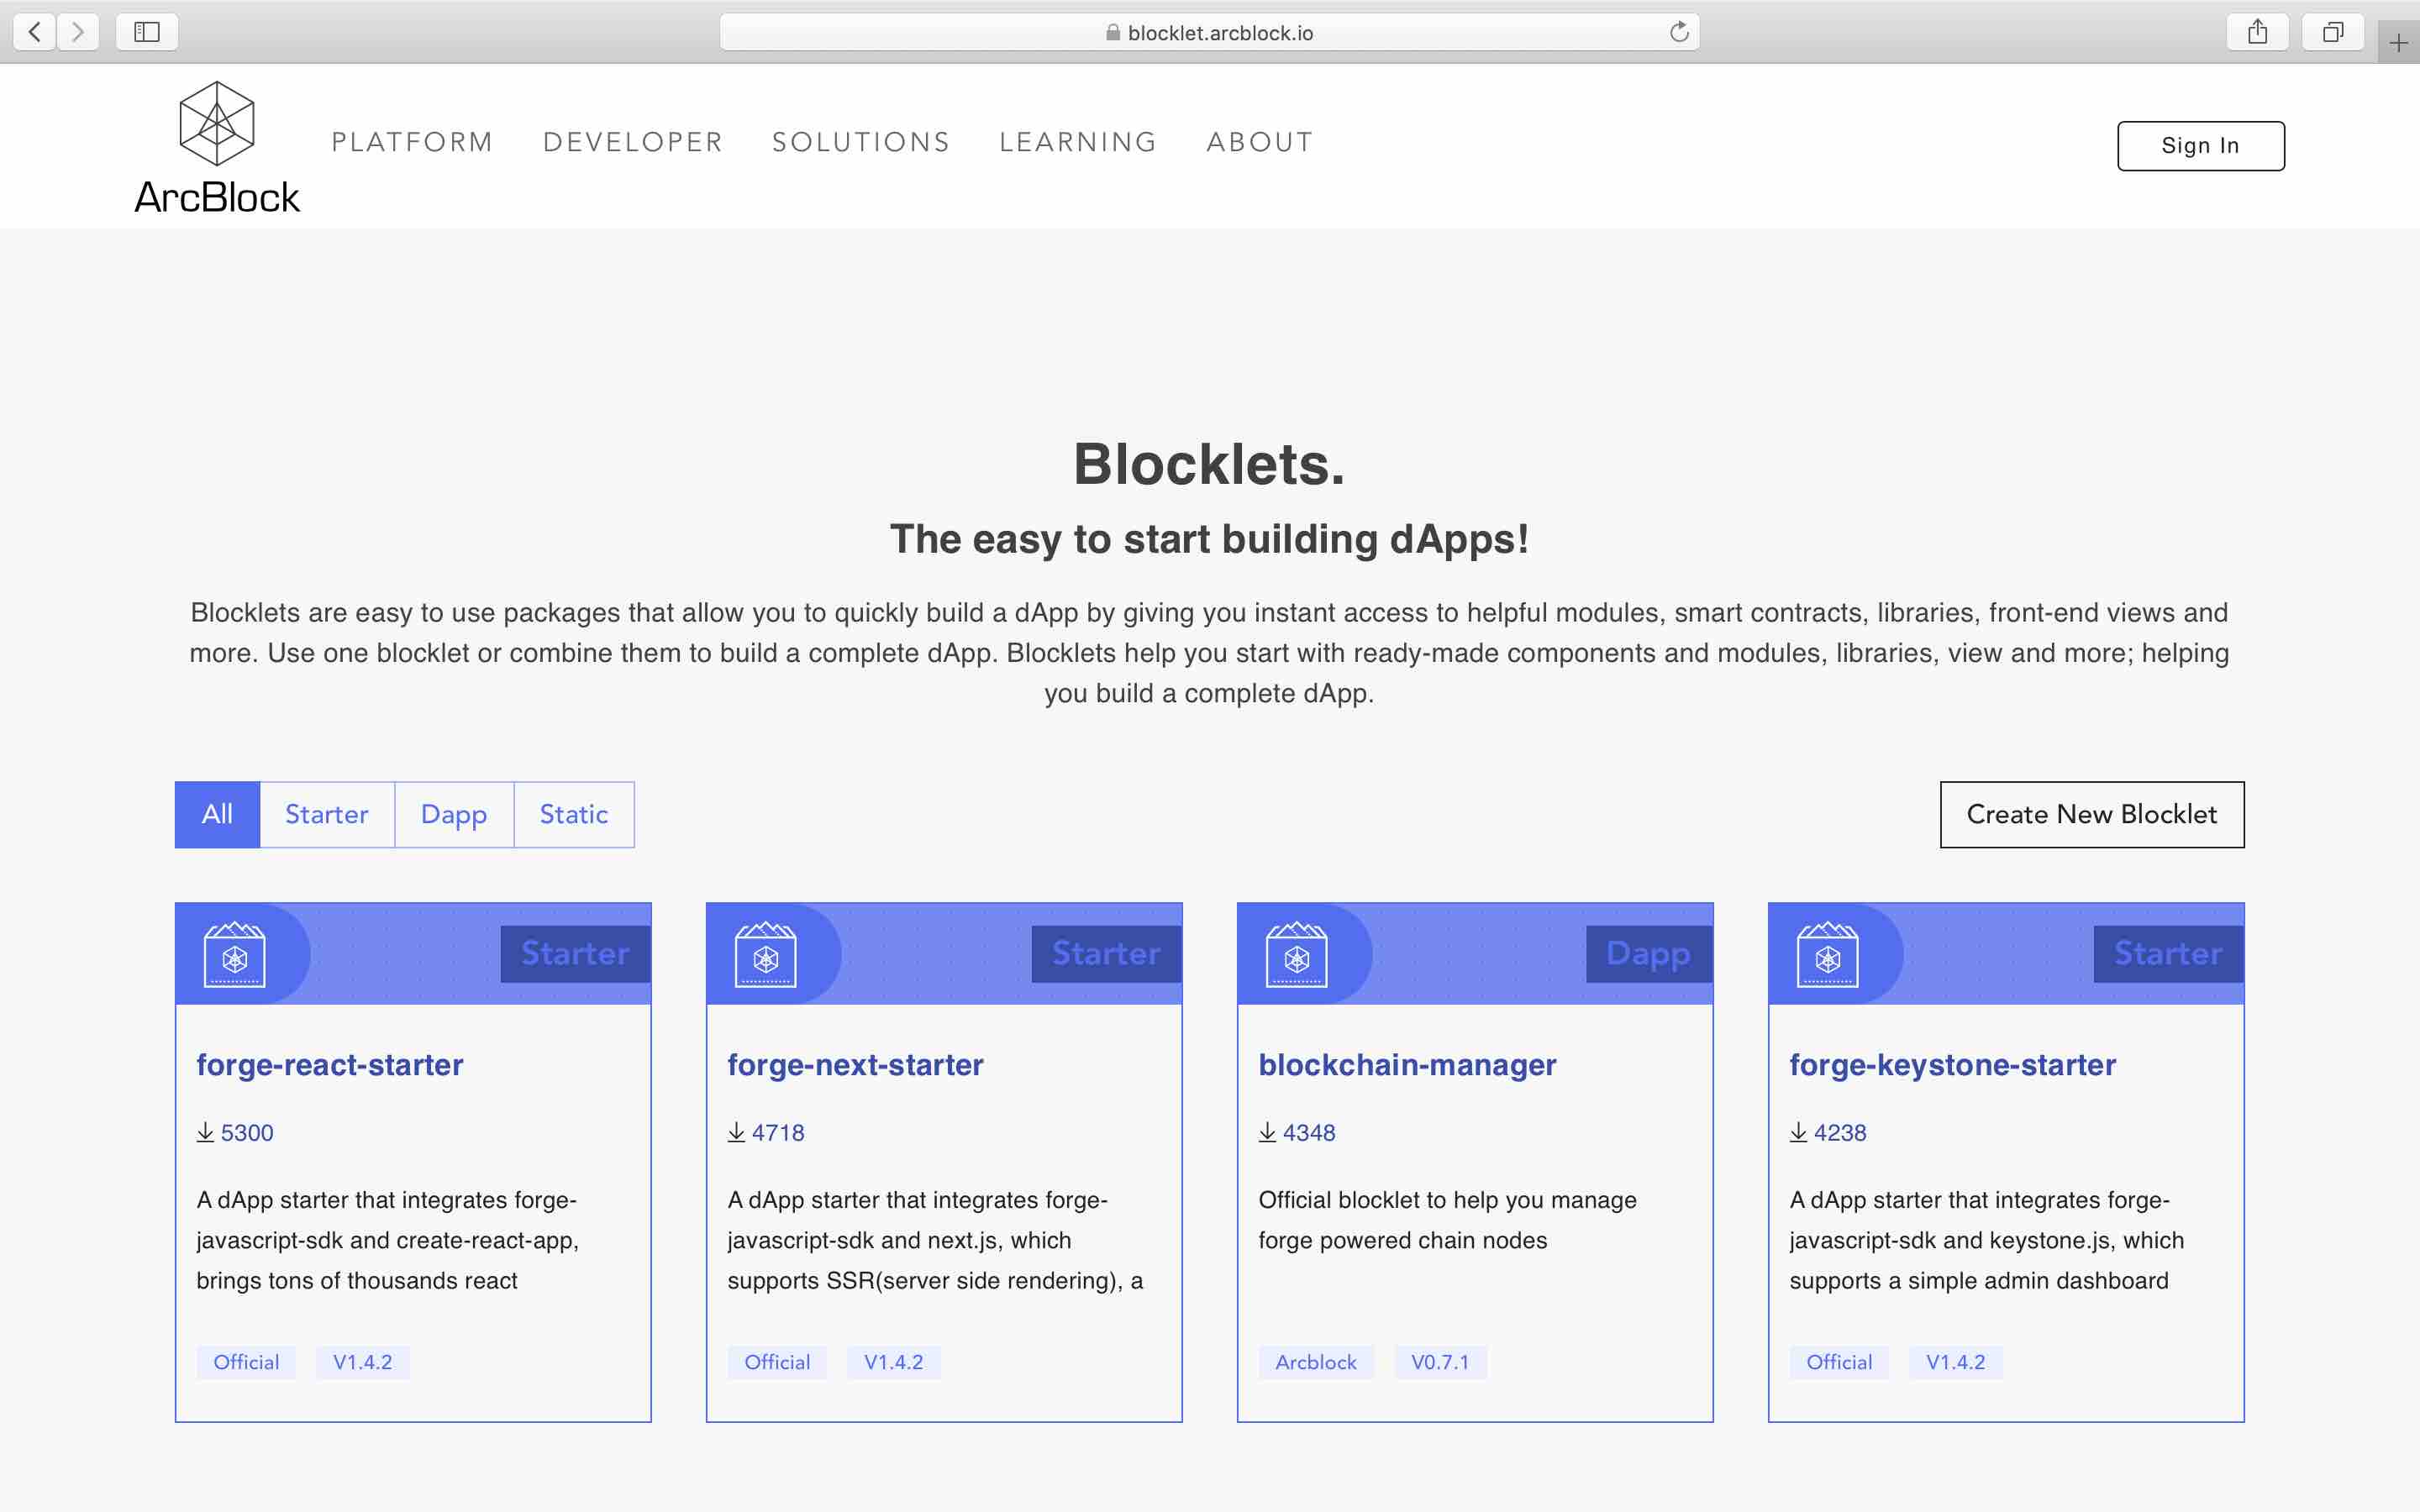Switch to the Dapp filter
2420x1512 pixels.
pyautogui.click(x=454, y=814)
